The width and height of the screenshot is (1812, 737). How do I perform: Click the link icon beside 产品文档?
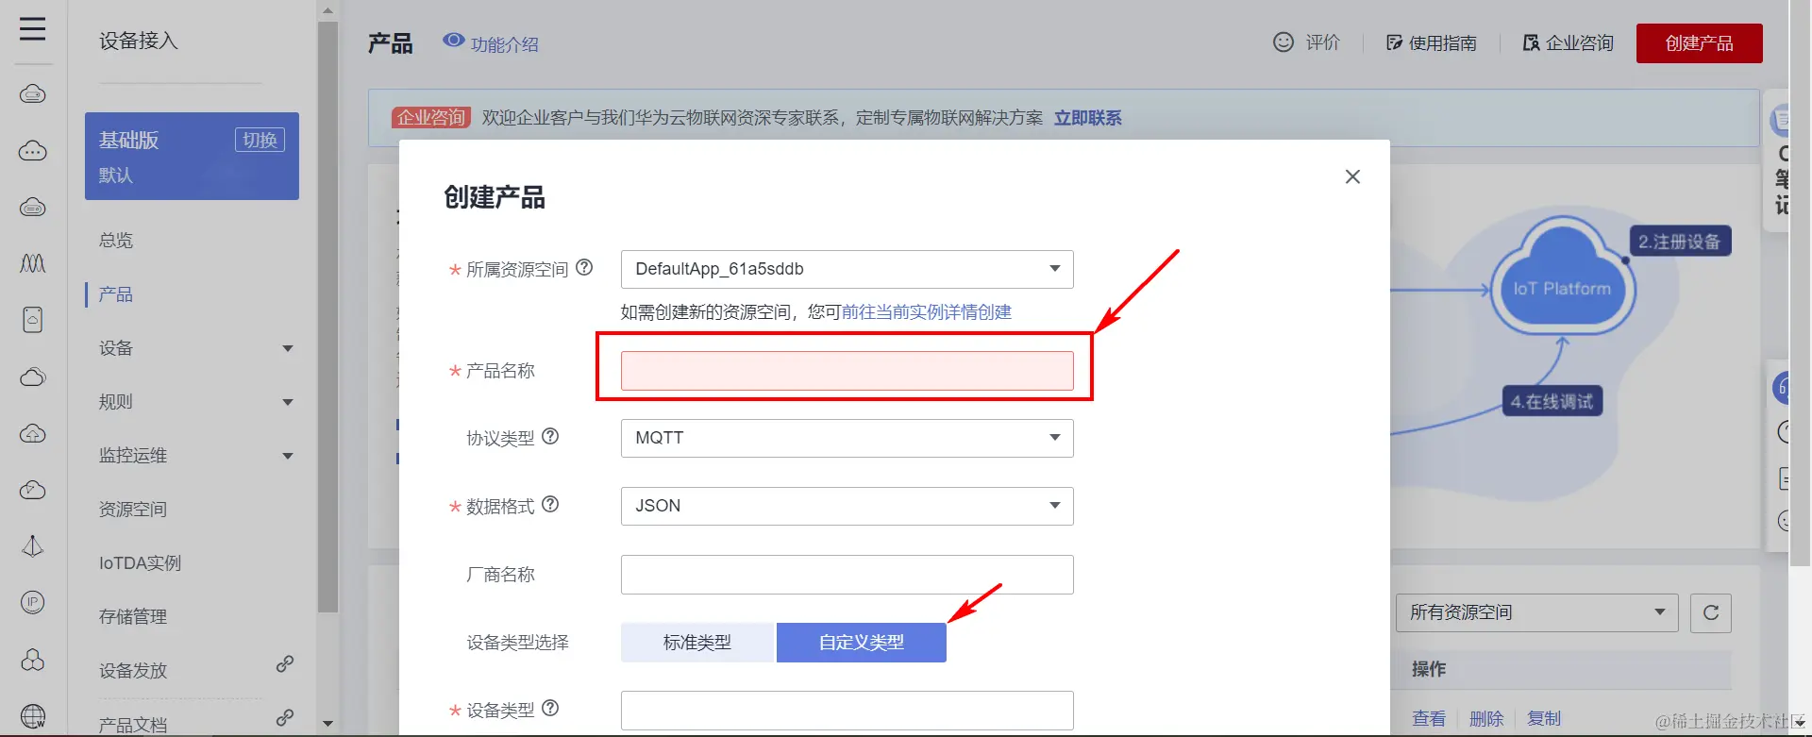(x=284, y=718)
